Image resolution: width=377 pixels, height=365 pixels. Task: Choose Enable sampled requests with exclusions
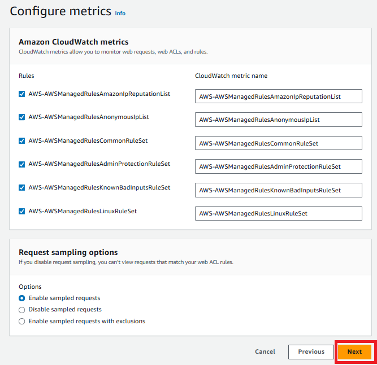[21, 322]
